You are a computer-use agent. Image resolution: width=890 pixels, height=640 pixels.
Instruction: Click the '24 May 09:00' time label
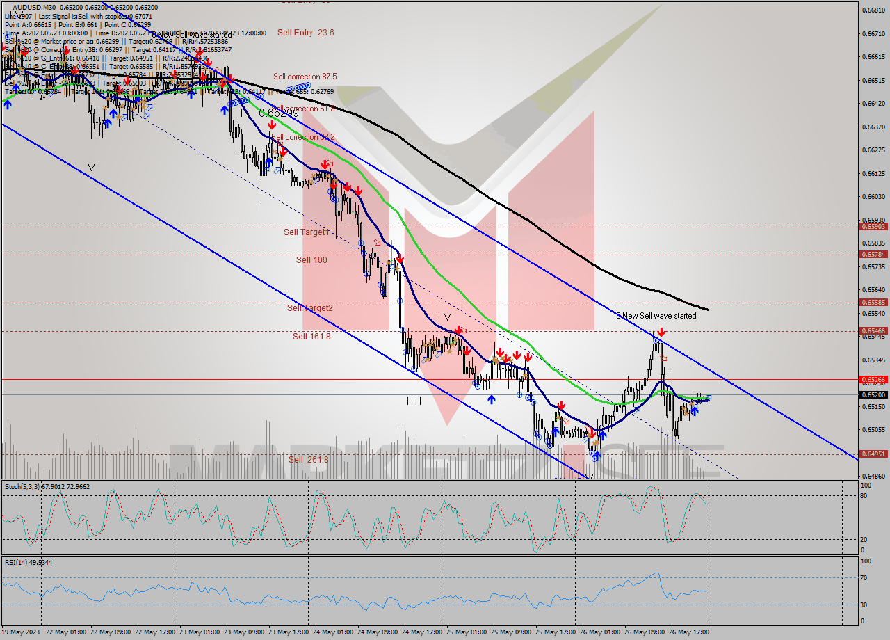(x=378, y=632)
